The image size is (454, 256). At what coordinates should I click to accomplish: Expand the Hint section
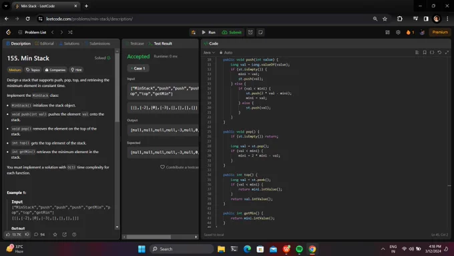tap(76, 70)
